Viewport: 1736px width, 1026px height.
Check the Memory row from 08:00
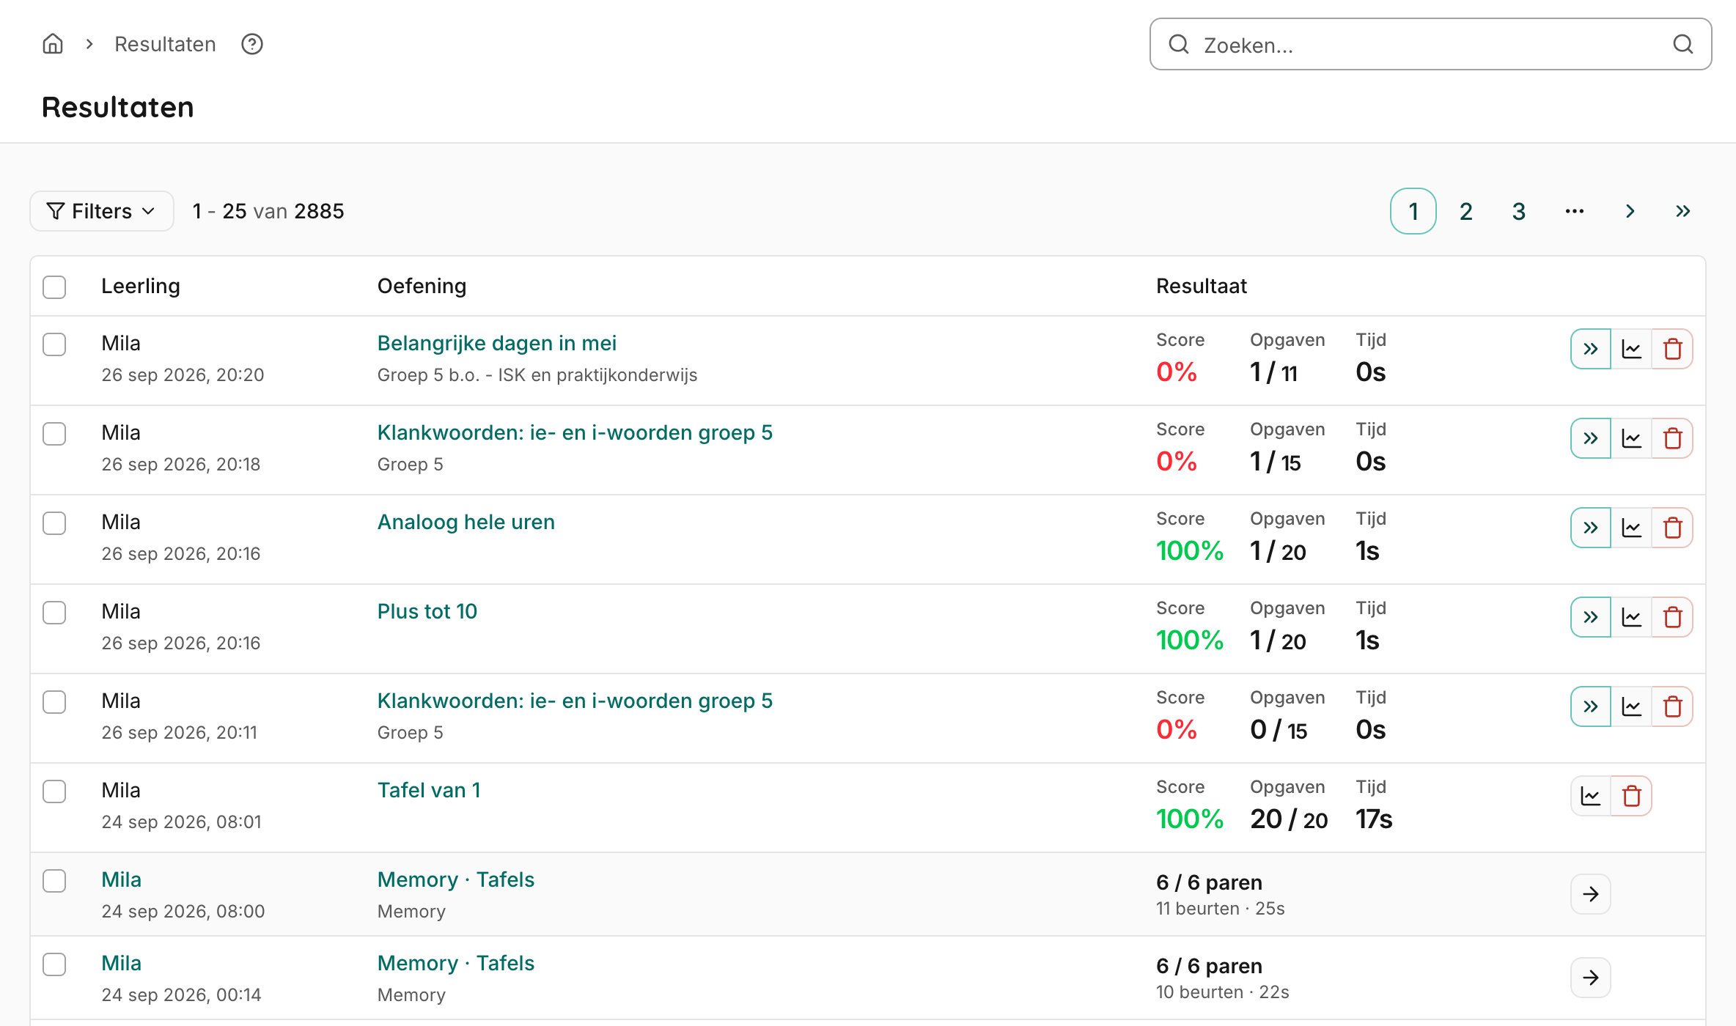pyautogui.click(x=54, y=881)
